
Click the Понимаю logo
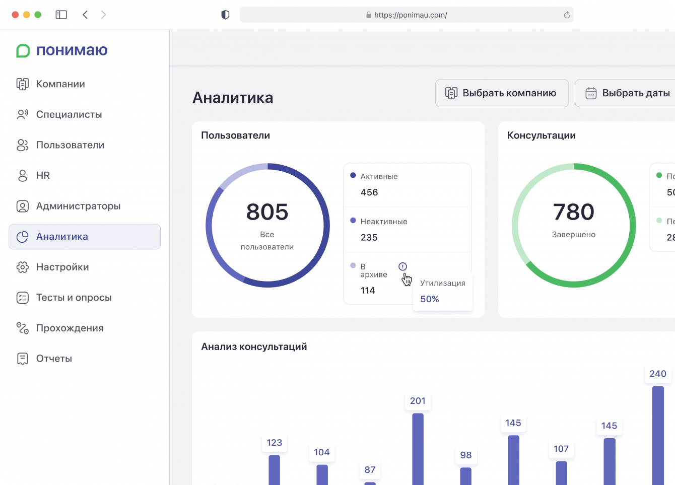pyautogui.click(x=62, y=50)
